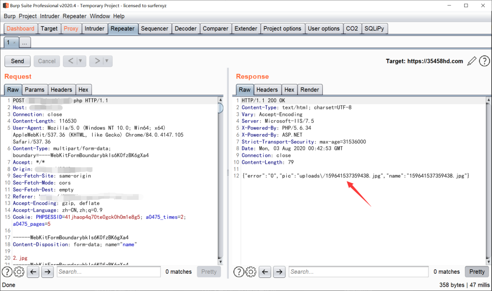Image resolution: width=492 pixels, height=291 pixels.
Task: Click the Burp Suite title bar logo
Action: 6,5
